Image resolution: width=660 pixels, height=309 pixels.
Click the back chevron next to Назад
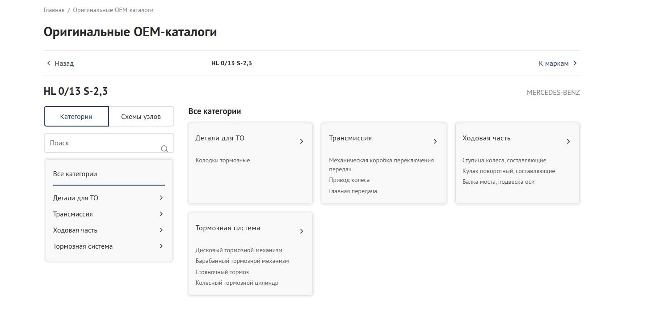[49, 63]
